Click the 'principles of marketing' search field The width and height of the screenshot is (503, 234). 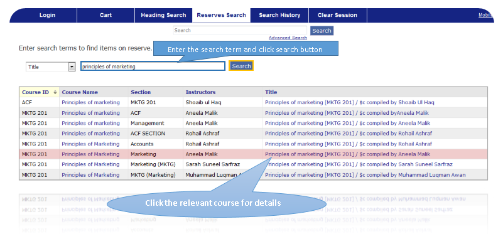(153, 66)
